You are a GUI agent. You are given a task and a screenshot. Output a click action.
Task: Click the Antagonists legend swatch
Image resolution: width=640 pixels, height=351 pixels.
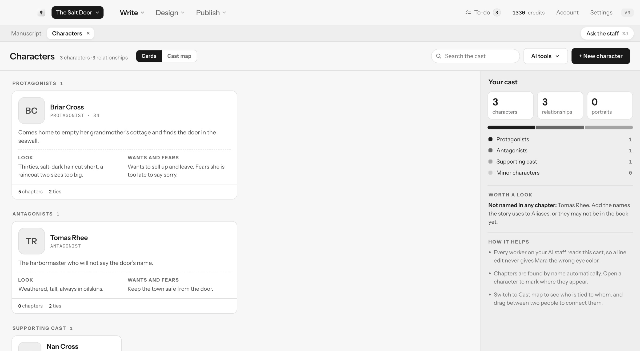point(490,151)
